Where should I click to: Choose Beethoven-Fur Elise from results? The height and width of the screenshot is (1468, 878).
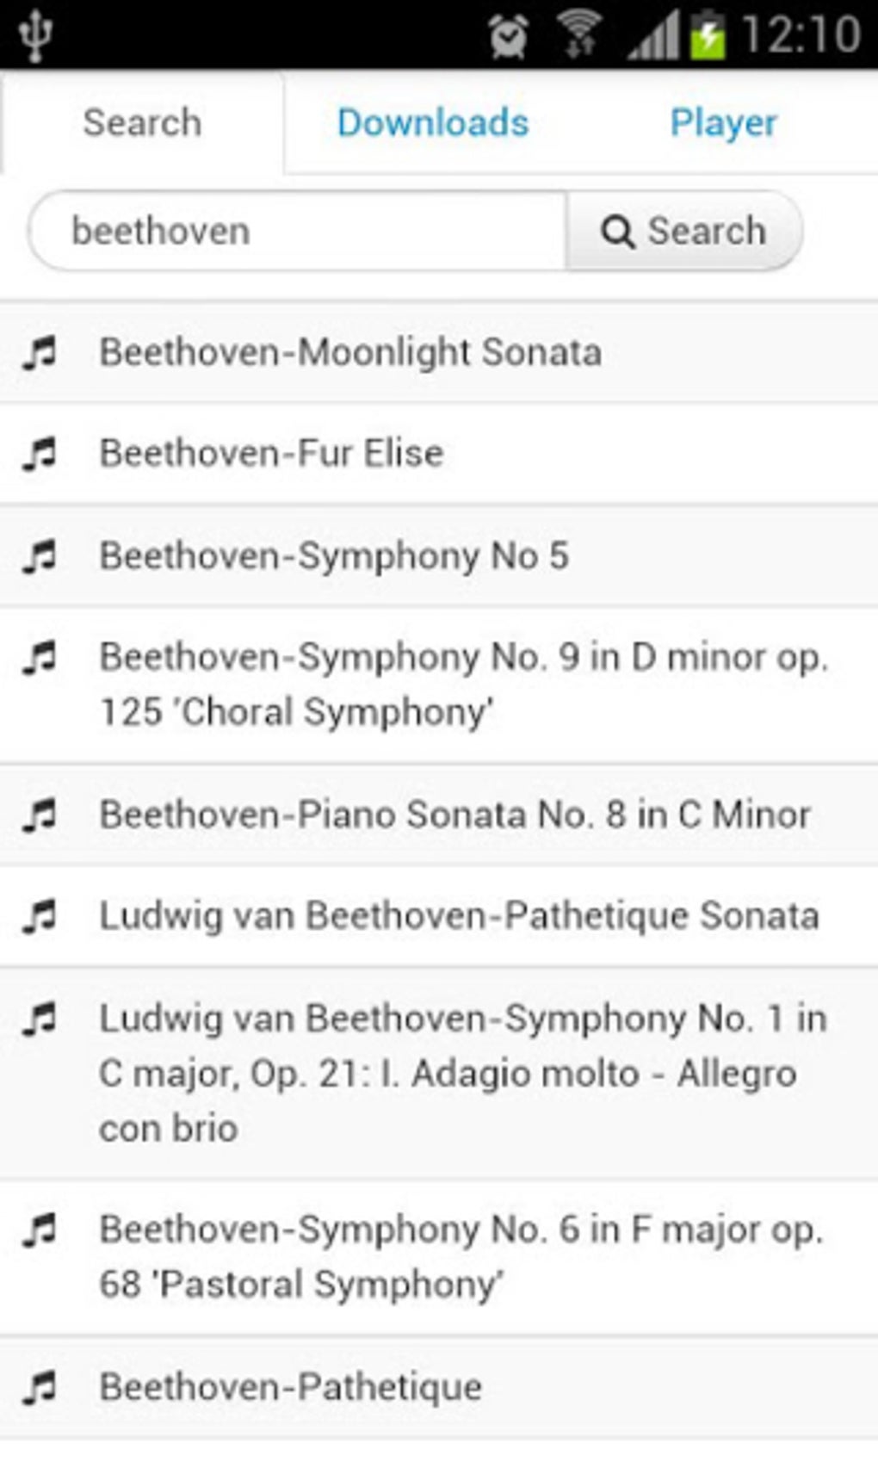[272, 453]
